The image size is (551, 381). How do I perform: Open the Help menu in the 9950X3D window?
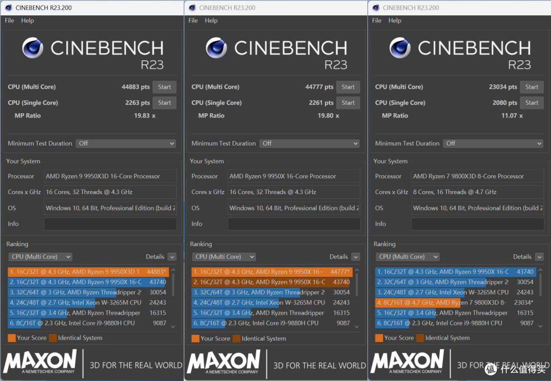point(28,20)
